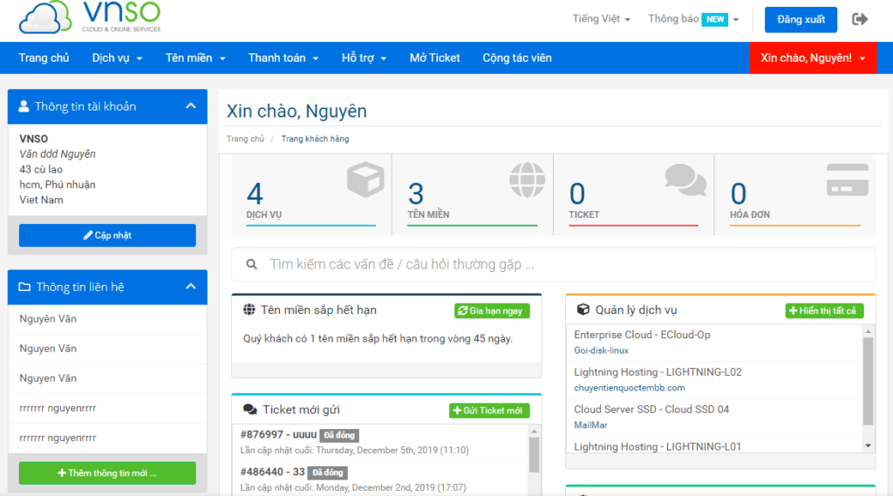Click the comments icon next to Ticket mới gửi
The height and width of the screenshot is (496, 893).
(x=250, y=410)
